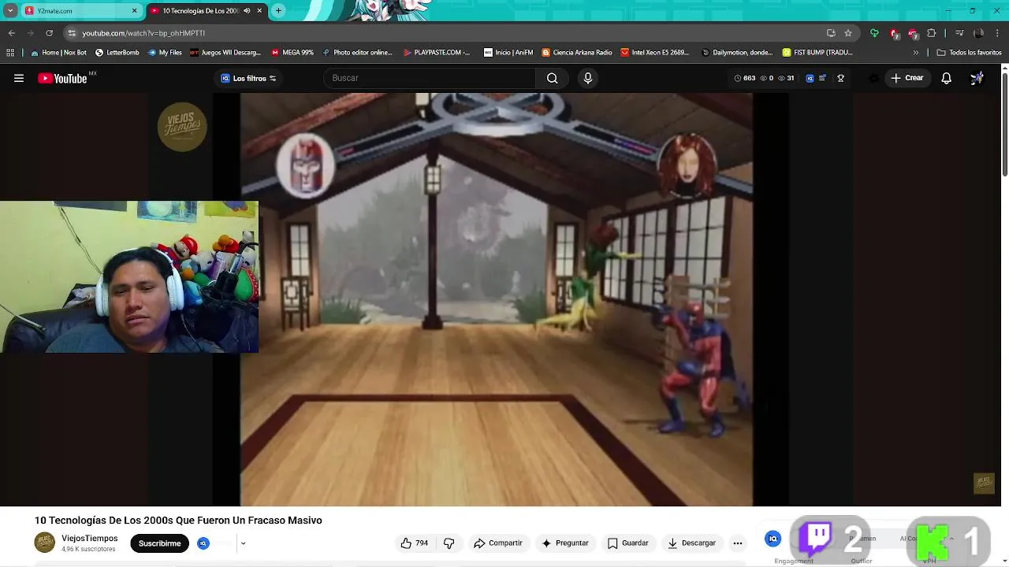Screen dimensions: 1009x567
Task: Click the video title text
Action: tap(178, 521)
